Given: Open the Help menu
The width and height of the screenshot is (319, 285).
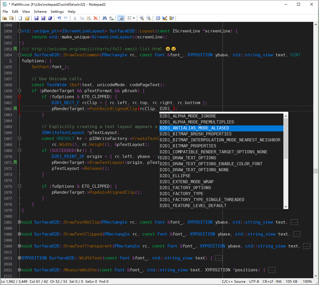Looking at the screenshot, I should pos(72,12).
